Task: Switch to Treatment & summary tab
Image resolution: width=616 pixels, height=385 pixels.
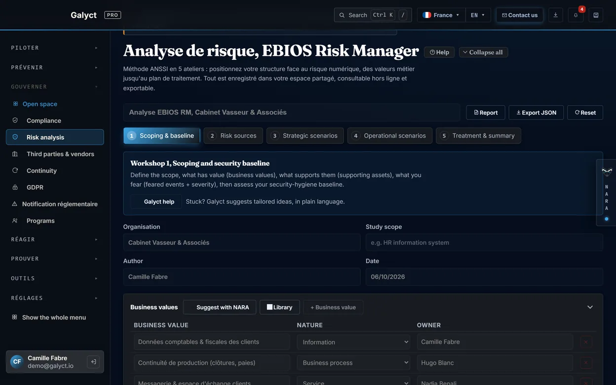Action: (478, 136)
